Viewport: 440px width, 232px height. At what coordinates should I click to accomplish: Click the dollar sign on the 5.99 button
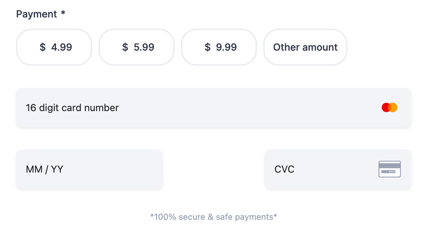point(125,47)
